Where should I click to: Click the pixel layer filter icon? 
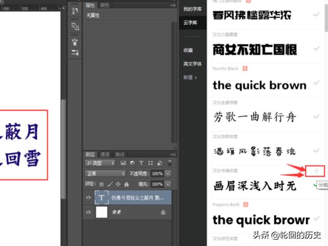(x=124, y=163)
